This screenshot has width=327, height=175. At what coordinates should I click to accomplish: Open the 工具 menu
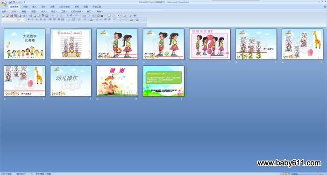(x=64, y=12)
